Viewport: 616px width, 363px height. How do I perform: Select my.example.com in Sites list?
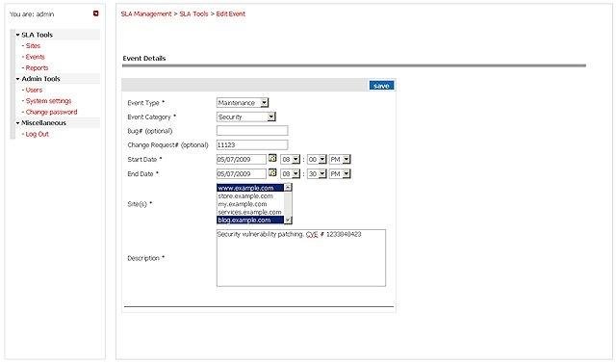pos(250,204)
